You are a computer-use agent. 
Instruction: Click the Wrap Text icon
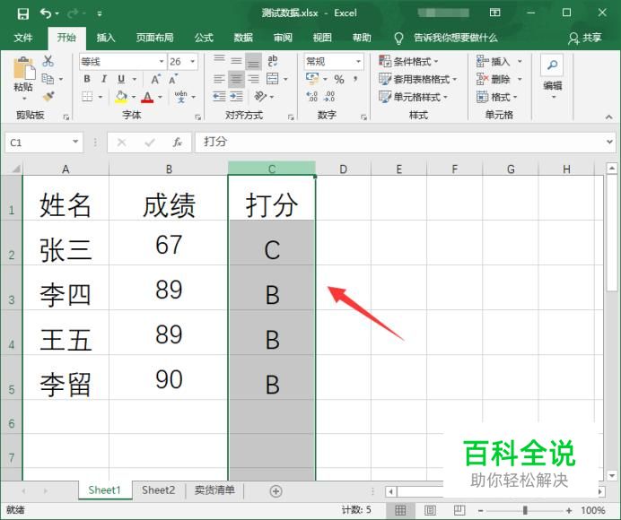click(x=271, y=62)
